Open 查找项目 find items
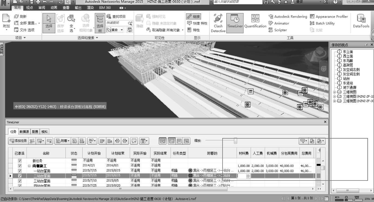This screenshot has height=202, width=374. click(x=116, y=17)
